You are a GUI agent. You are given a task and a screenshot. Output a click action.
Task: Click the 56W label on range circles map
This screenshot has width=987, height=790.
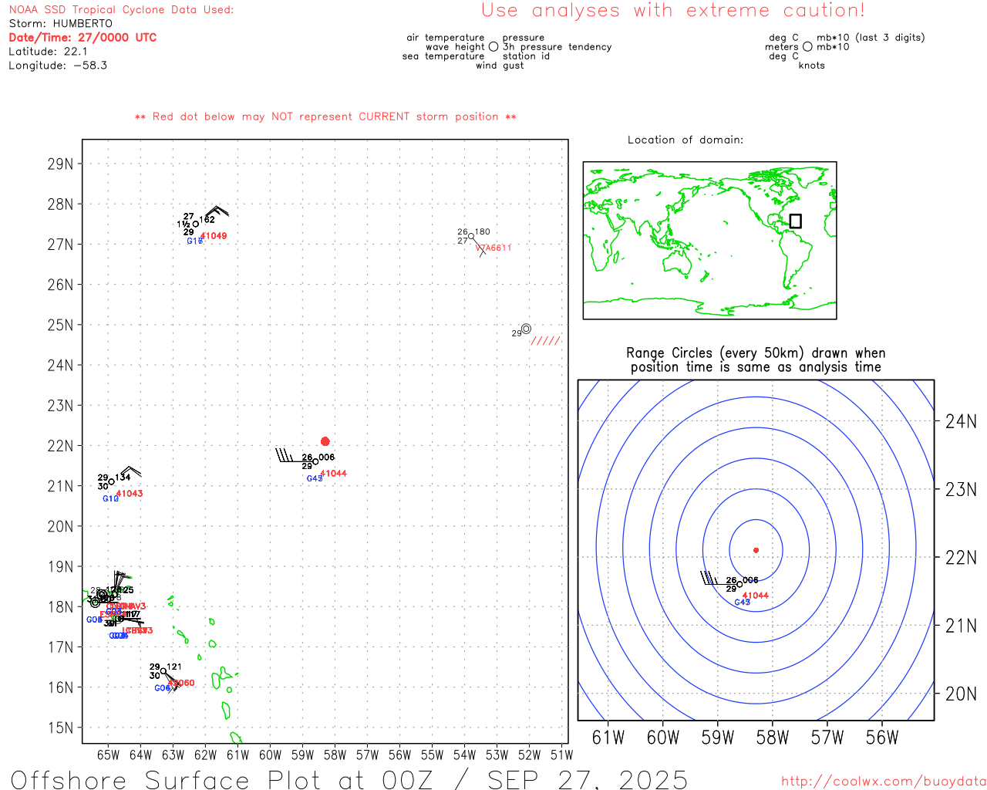[882, 738]
